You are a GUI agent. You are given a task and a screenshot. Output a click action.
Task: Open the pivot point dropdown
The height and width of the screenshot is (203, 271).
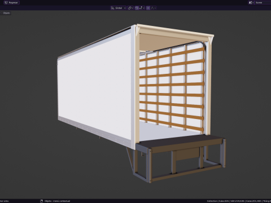click(130, 8)
